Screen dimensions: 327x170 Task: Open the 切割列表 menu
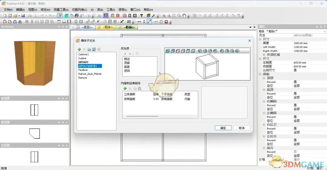click(x=79, y=10)
